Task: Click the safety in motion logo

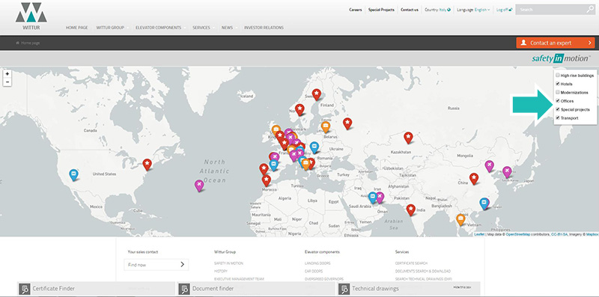Action: tap(561, 58)
